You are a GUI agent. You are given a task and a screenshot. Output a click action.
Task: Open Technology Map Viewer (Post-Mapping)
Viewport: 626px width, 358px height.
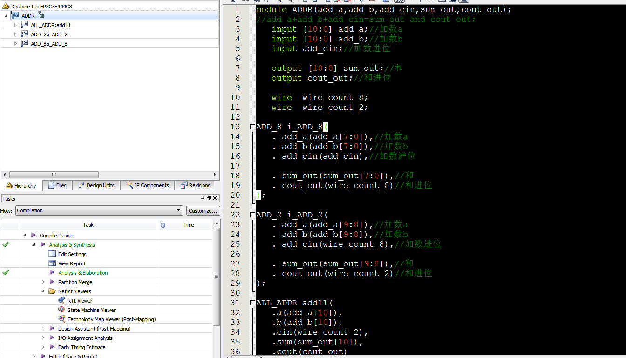pyautogui.click(x=111, y=319)
